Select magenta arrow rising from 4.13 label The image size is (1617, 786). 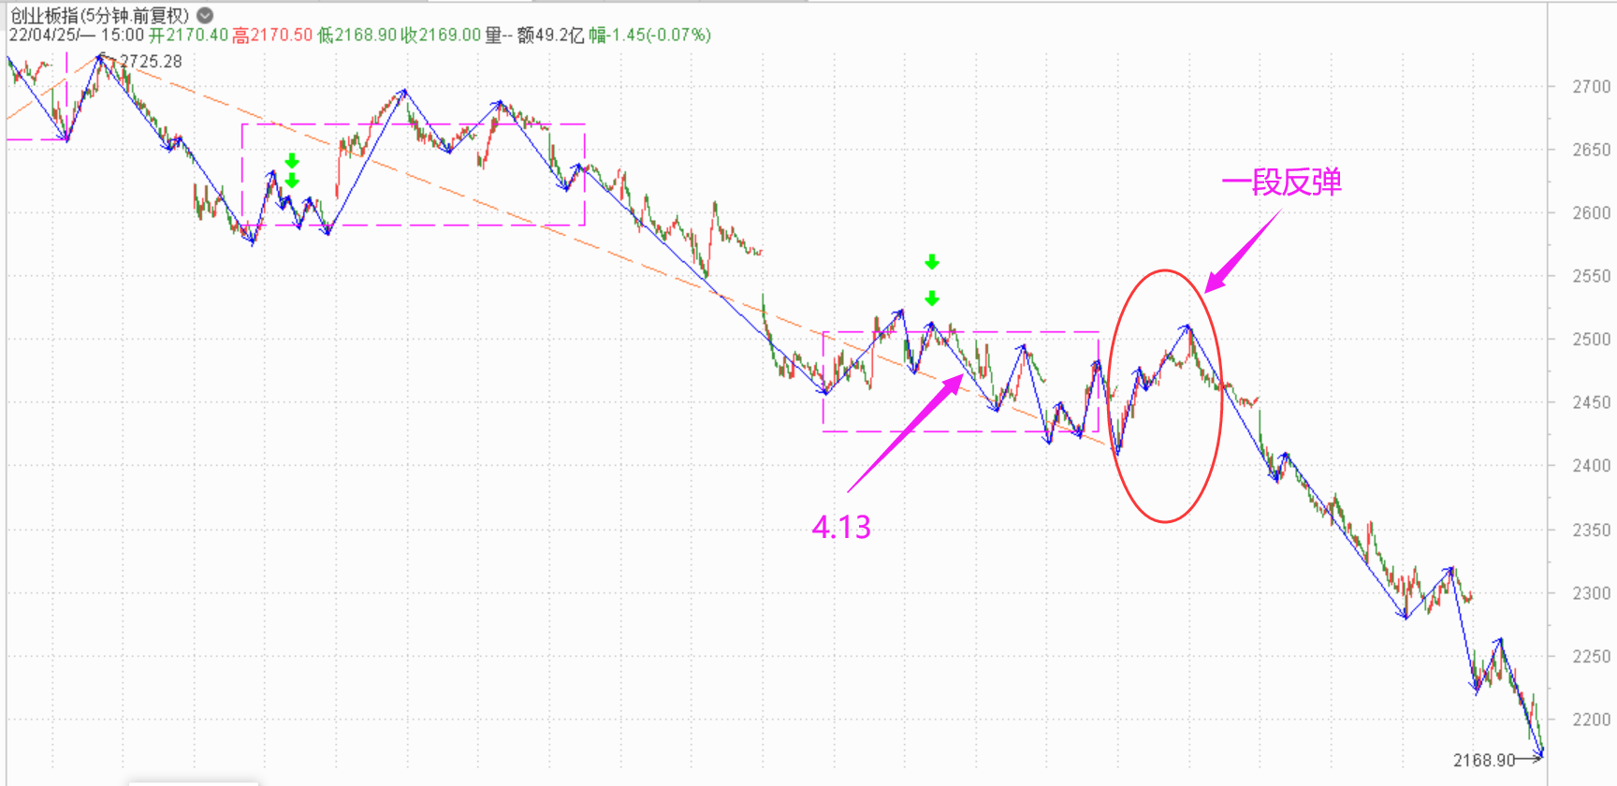click(x=905, y=432)
